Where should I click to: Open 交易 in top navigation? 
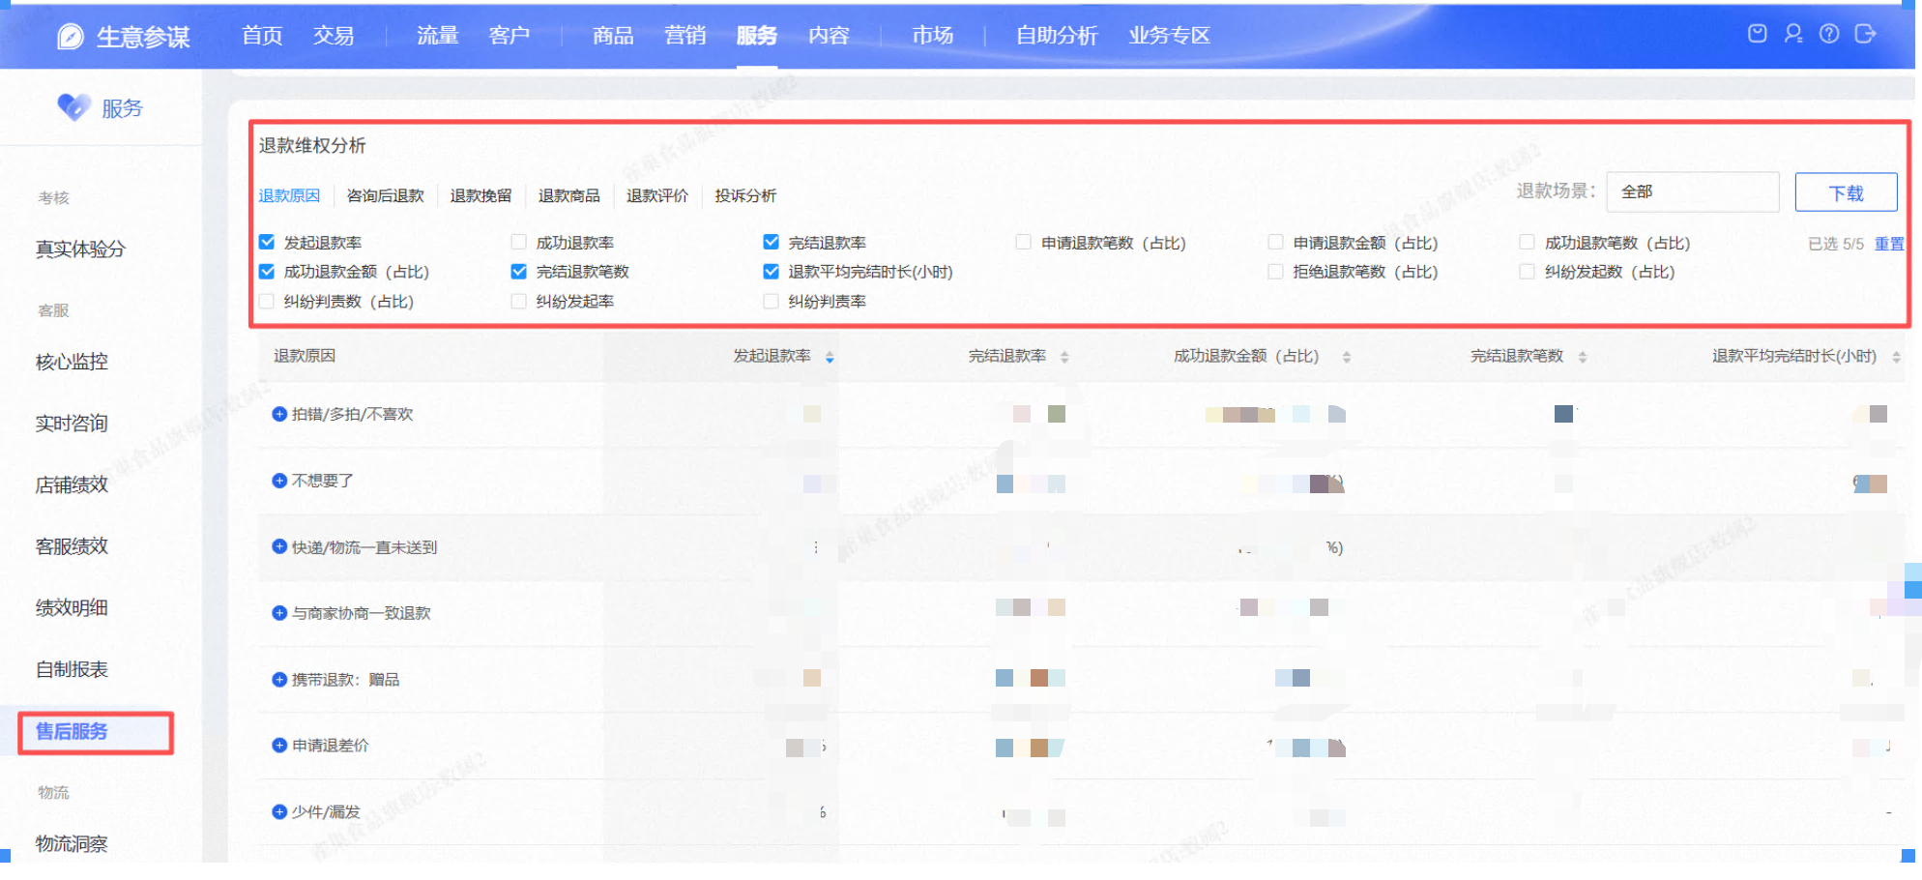334,36
